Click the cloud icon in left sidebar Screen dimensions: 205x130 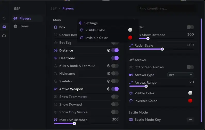tap(4, 36)
